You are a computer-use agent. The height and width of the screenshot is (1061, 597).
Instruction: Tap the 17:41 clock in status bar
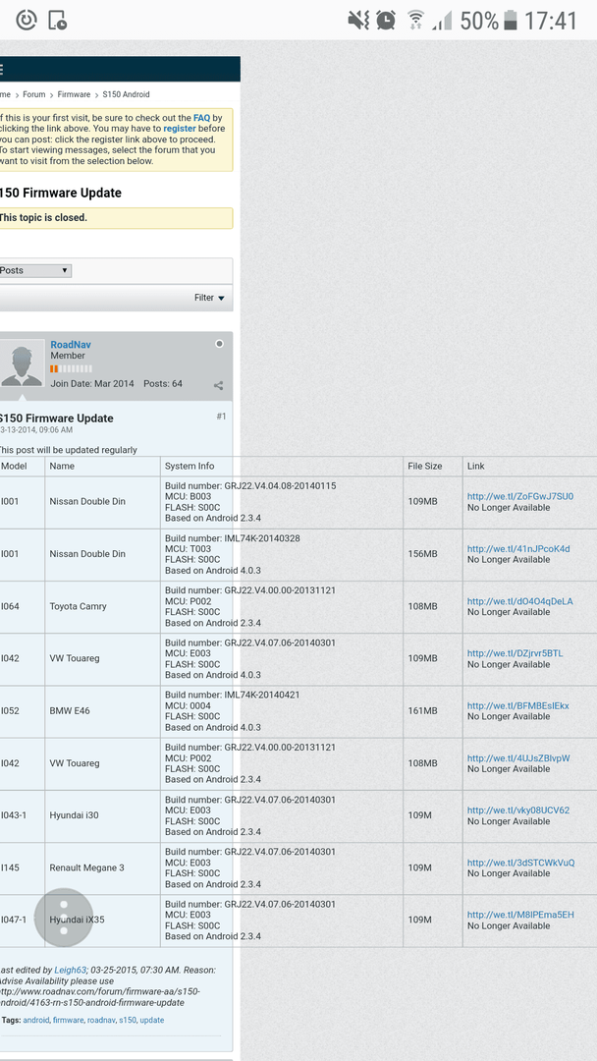550,21
